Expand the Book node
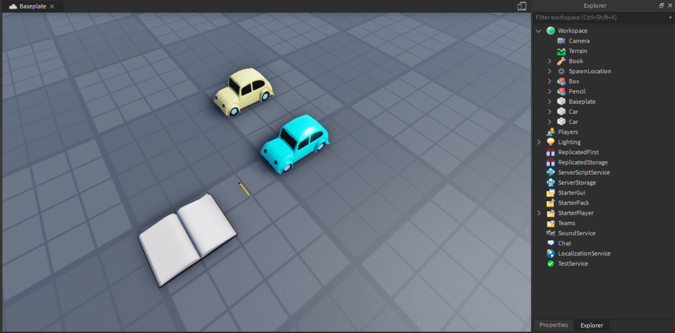This screenshot has width=675, height=333. (x=550, y=61)
